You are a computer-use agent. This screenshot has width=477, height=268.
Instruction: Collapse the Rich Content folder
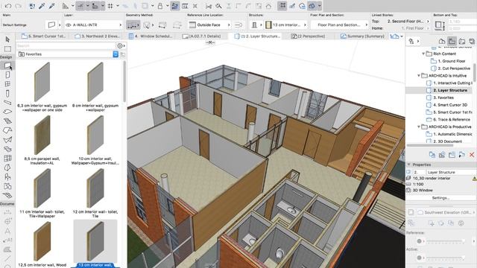[423, 54]
